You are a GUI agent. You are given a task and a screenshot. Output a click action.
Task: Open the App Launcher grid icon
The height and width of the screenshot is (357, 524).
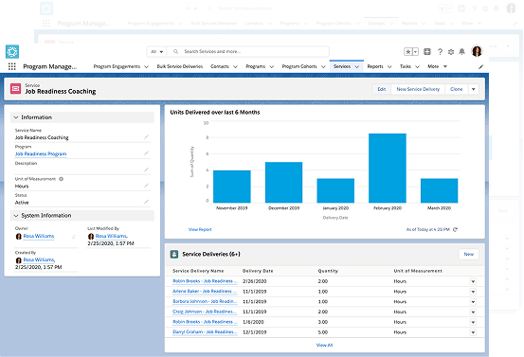tap(12, 66)
